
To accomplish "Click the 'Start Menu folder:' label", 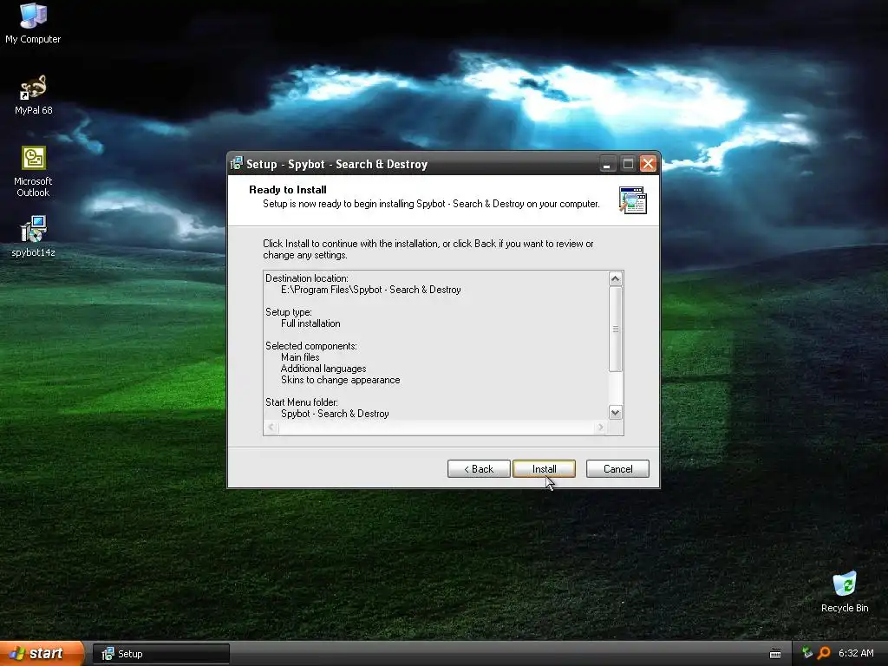I will (x=302, y=402).
